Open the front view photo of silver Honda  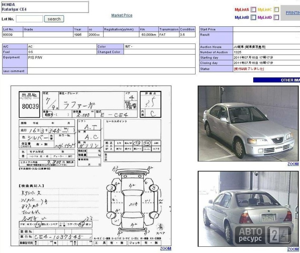[x=248, y=124]
